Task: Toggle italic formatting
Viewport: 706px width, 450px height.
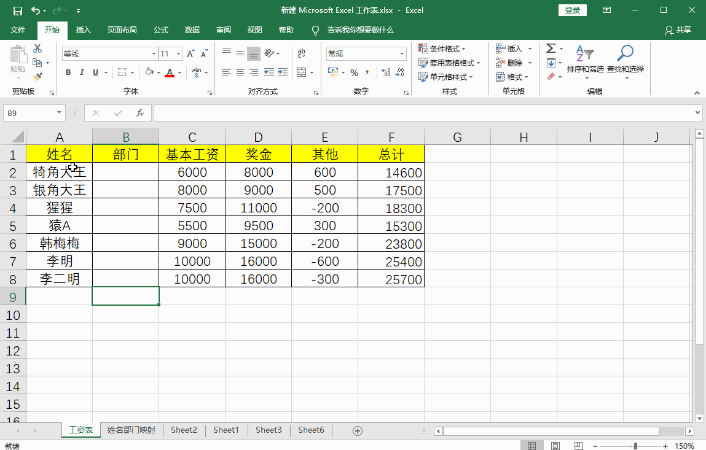Action: (82, 72)
